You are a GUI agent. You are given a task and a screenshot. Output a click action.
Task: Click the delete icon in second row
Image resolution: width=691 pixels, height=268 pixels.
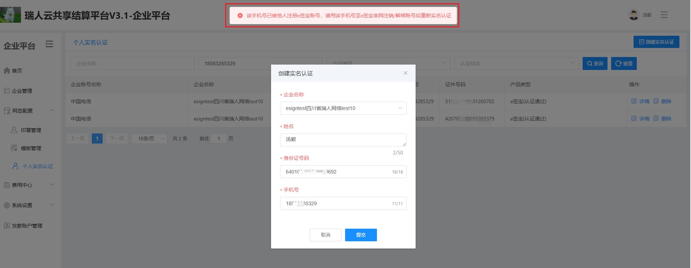656,119
